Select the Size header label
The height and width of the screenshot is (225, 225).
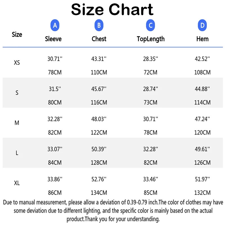(x=17, y=35)
